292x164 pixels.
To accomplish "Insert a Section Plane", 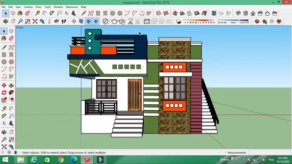I will [x=73, y=21].
